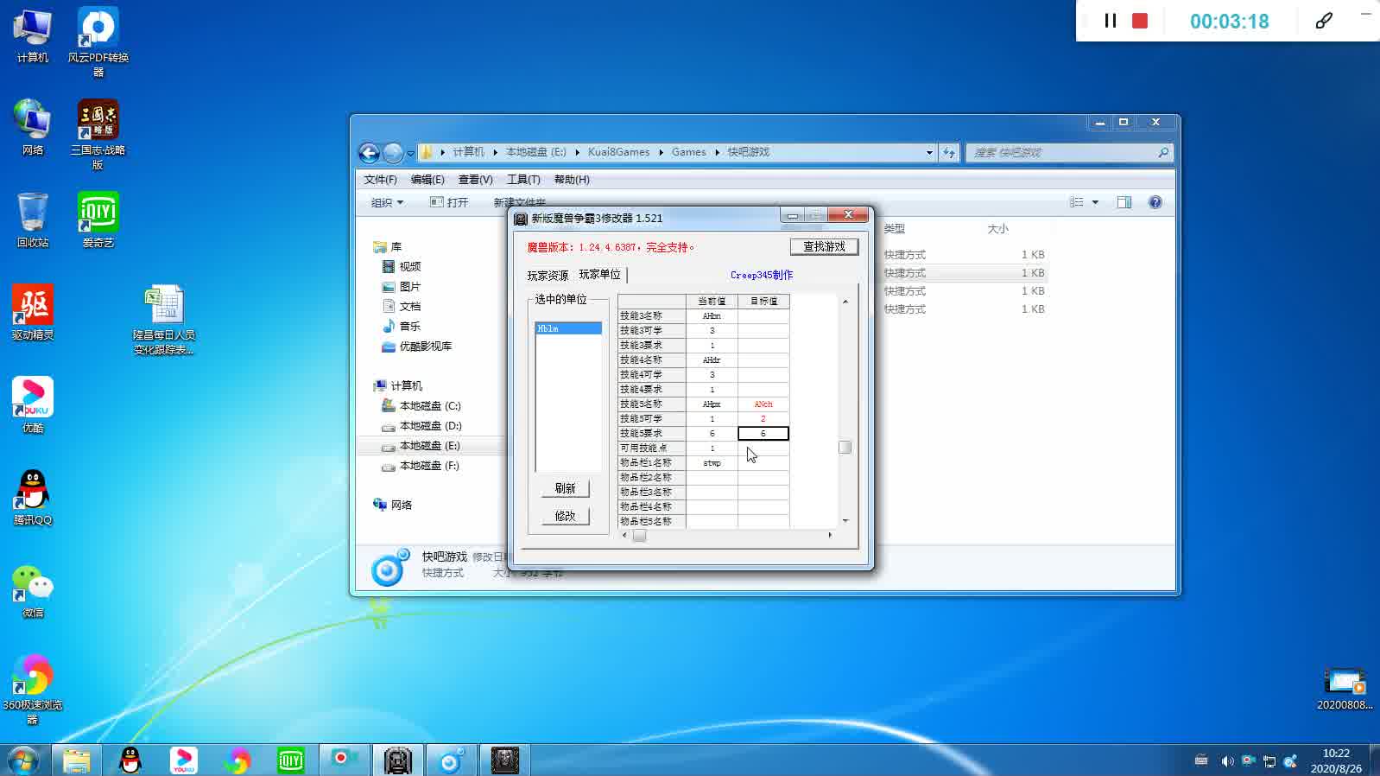1380x776 pixels.
Task: Select 本地磁盘 (F:) in navigation pane
Action: (x=421, y=466)
